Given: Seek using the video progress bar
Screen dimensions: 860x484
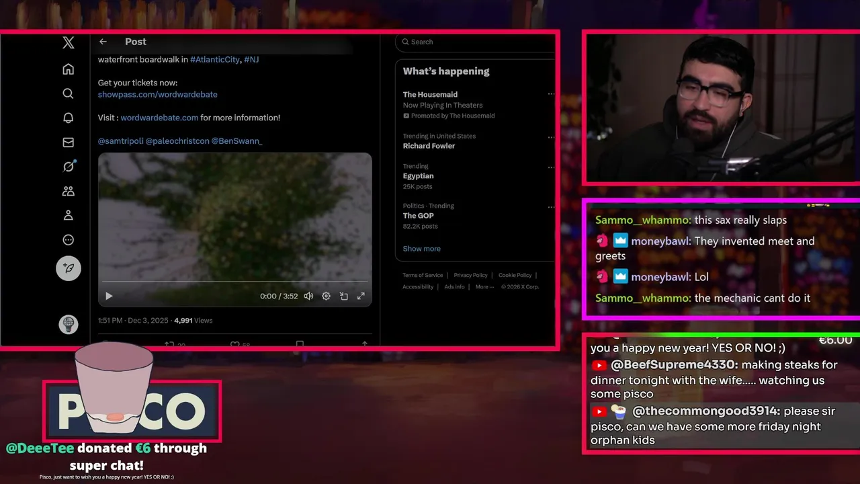Looking at the screenshot, I should pos(235,282).
